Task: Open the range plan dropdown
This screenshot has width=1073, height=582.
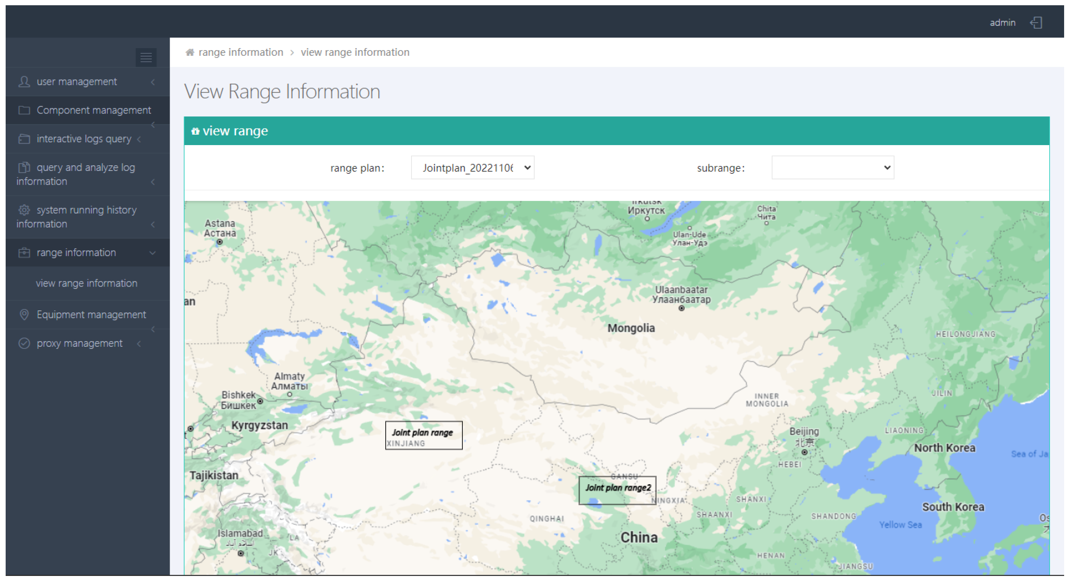Action: [x=472, y=168]
